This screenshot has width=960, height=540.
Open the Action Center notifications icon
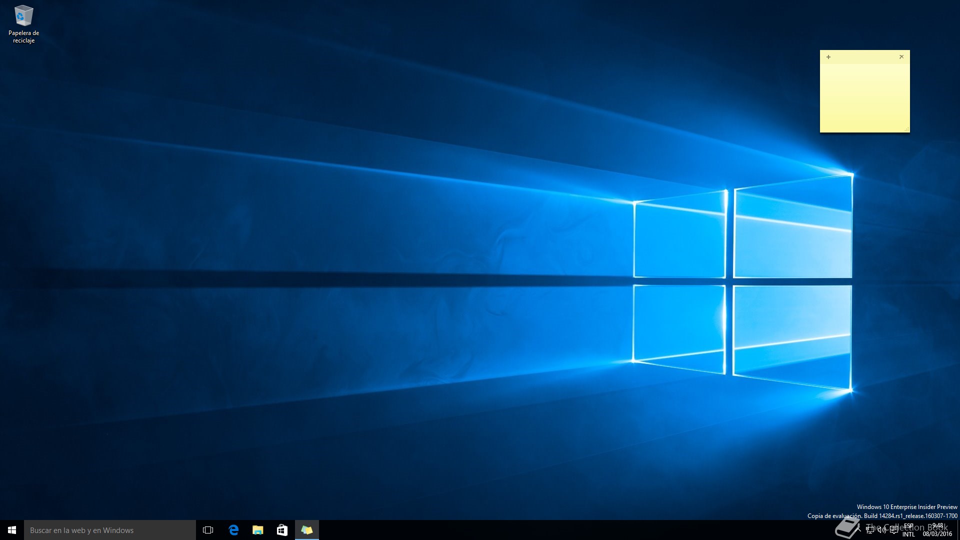[x=893, y=530]
